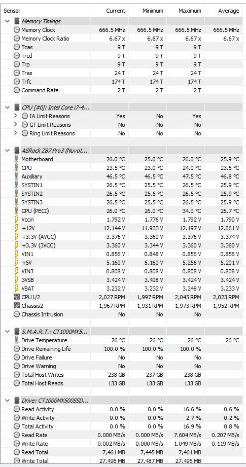Click the Chassis Intrusion status icon

coord(17,314)
